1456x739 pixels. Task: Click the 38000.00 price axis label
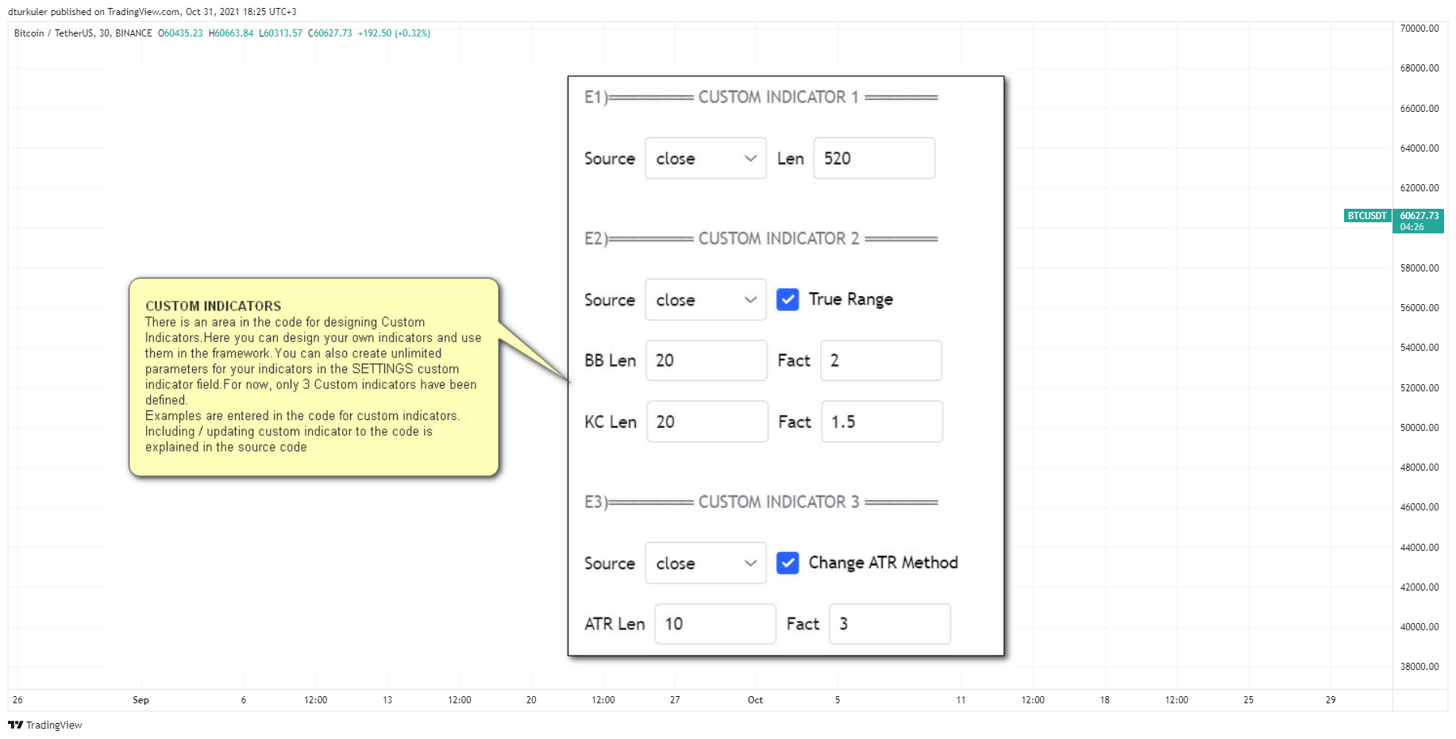tap(1419, 667)
